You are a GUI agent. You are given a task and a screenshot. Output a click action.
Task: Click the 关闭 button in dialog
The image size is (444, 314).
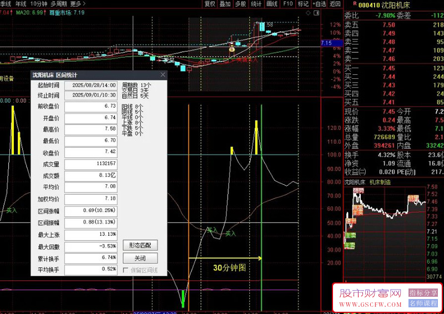point(140,258)
